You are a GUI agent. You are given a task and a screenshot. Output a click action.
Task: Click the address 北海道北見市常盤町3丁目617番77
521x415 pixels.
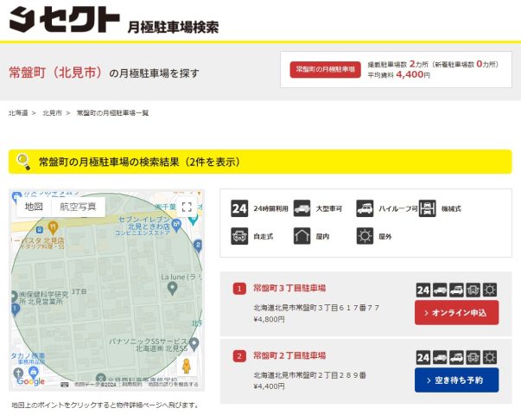[316, 308]
